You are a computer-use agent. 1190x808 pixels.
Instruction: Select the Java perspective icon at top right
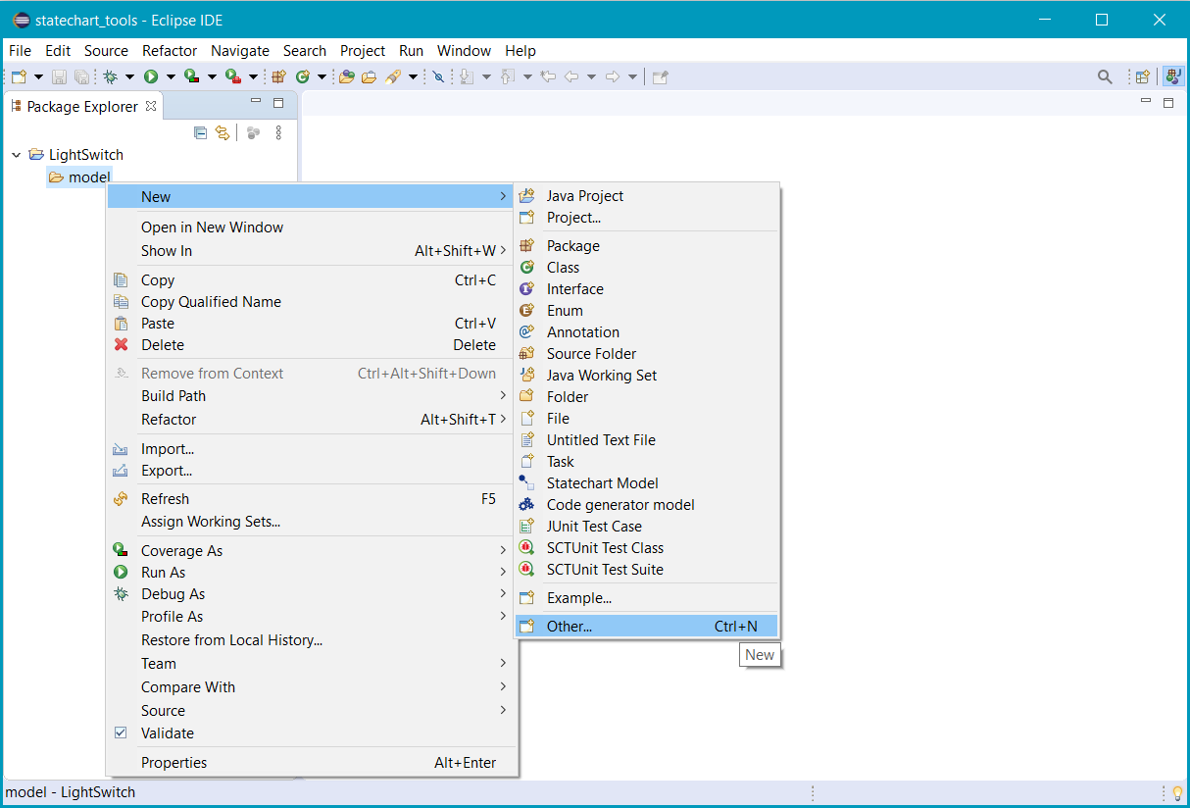(x=1172, y=76)
